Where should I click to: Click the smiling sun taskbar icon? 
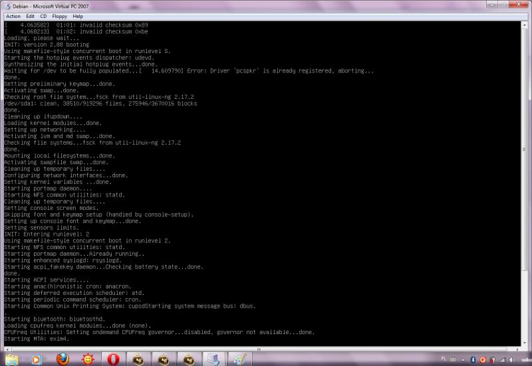pyautogui.click(x=87, y=359)
